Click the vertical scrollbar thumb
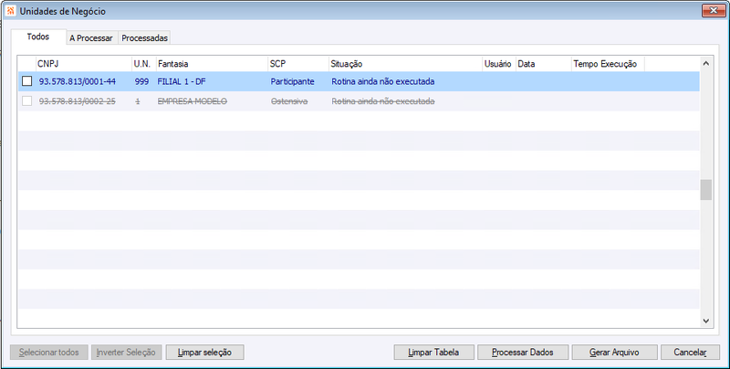 click(x=705, y=190)
